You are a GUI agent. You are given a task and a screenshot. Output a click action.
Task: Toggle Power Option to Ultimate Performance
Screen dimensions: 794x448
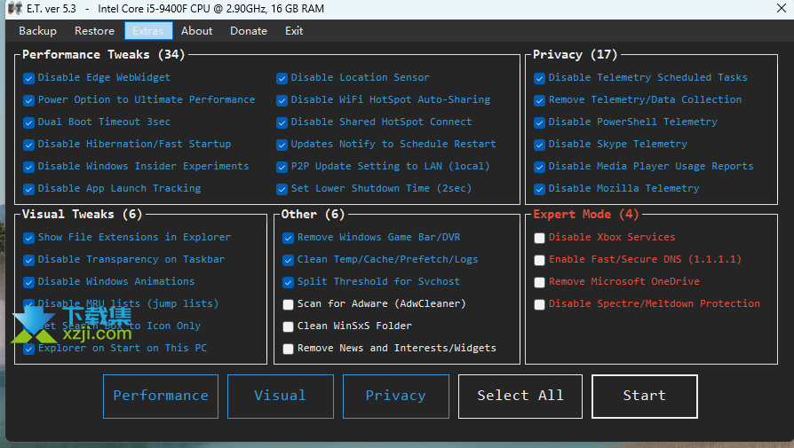pyautogui.click(x=28, y=100)
